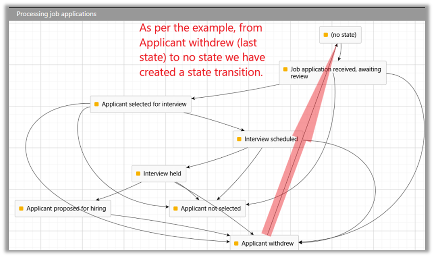
Task: Click yellow icon of Job application received state
Action: 285,69
